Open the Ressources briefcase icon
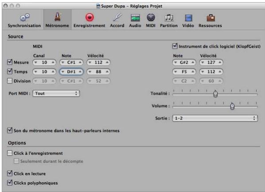The height and width of the screenshot is (192, 265). [x=210, y=18]
